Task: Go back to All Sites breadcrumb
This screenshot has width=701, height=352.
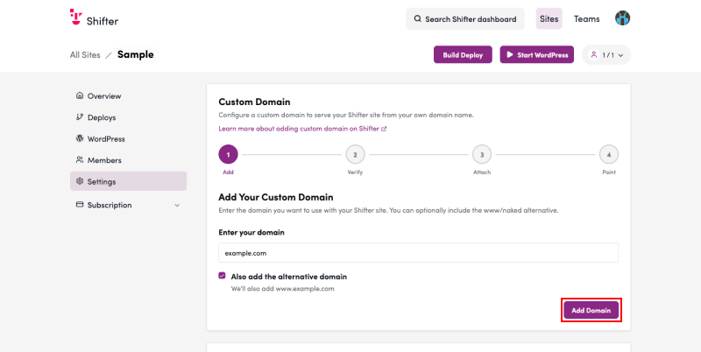Action: [x=85, y=55]
